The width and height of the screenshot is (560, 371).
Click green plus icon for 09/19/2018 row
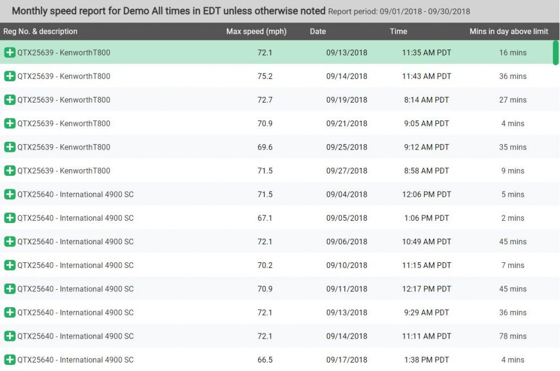click(10, 100)
